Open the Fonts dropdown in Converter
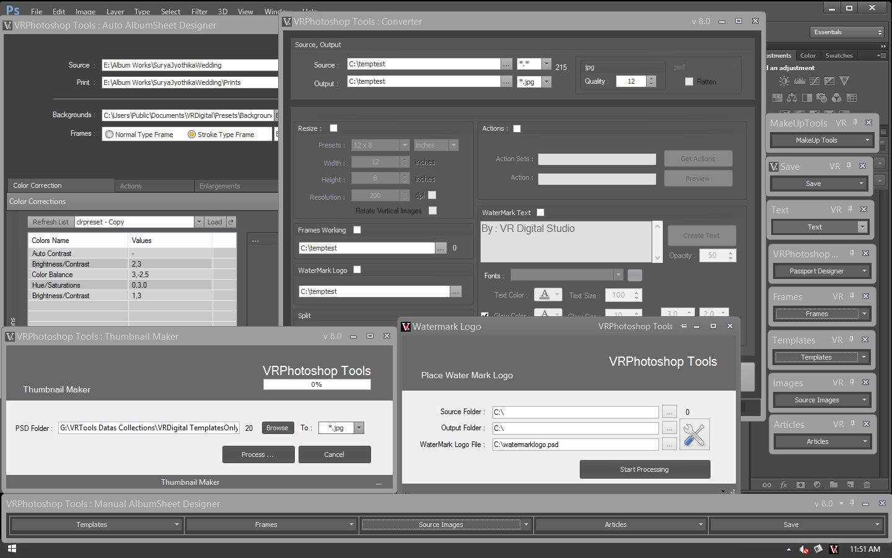The width and height of the screenshot is (892, 558). (x=618, y=275)
